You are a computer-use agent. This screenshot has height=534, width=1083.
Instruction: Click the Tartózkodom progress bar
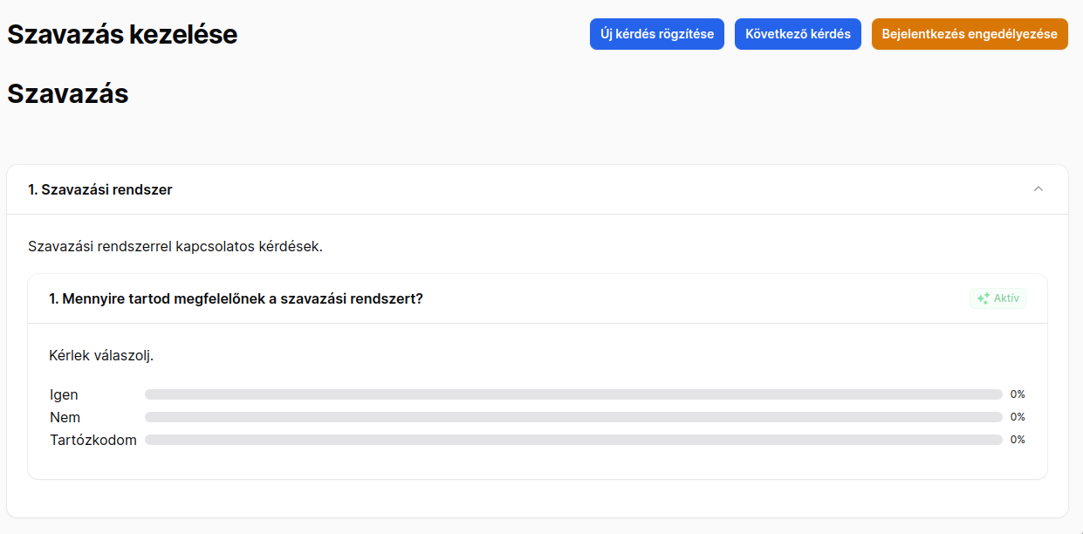573,440
